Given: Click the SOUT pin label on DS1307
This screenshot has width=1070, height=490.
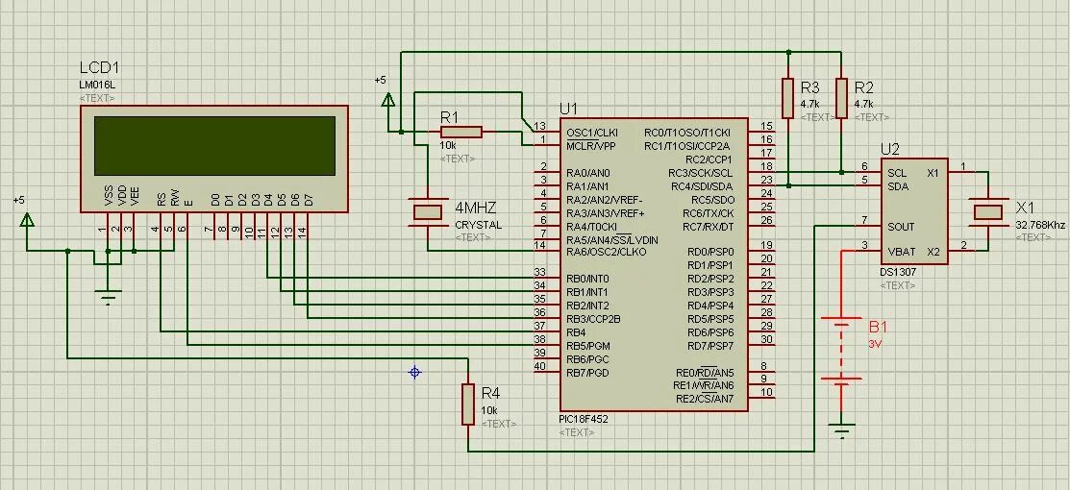Looking at the screenshot, I should (x=901, y=227).
